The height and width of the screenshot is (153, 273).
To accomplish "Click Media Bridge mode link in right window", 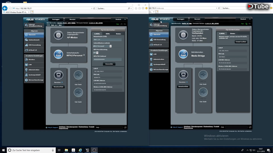I will pyautogui.click(x=187, y=23).
